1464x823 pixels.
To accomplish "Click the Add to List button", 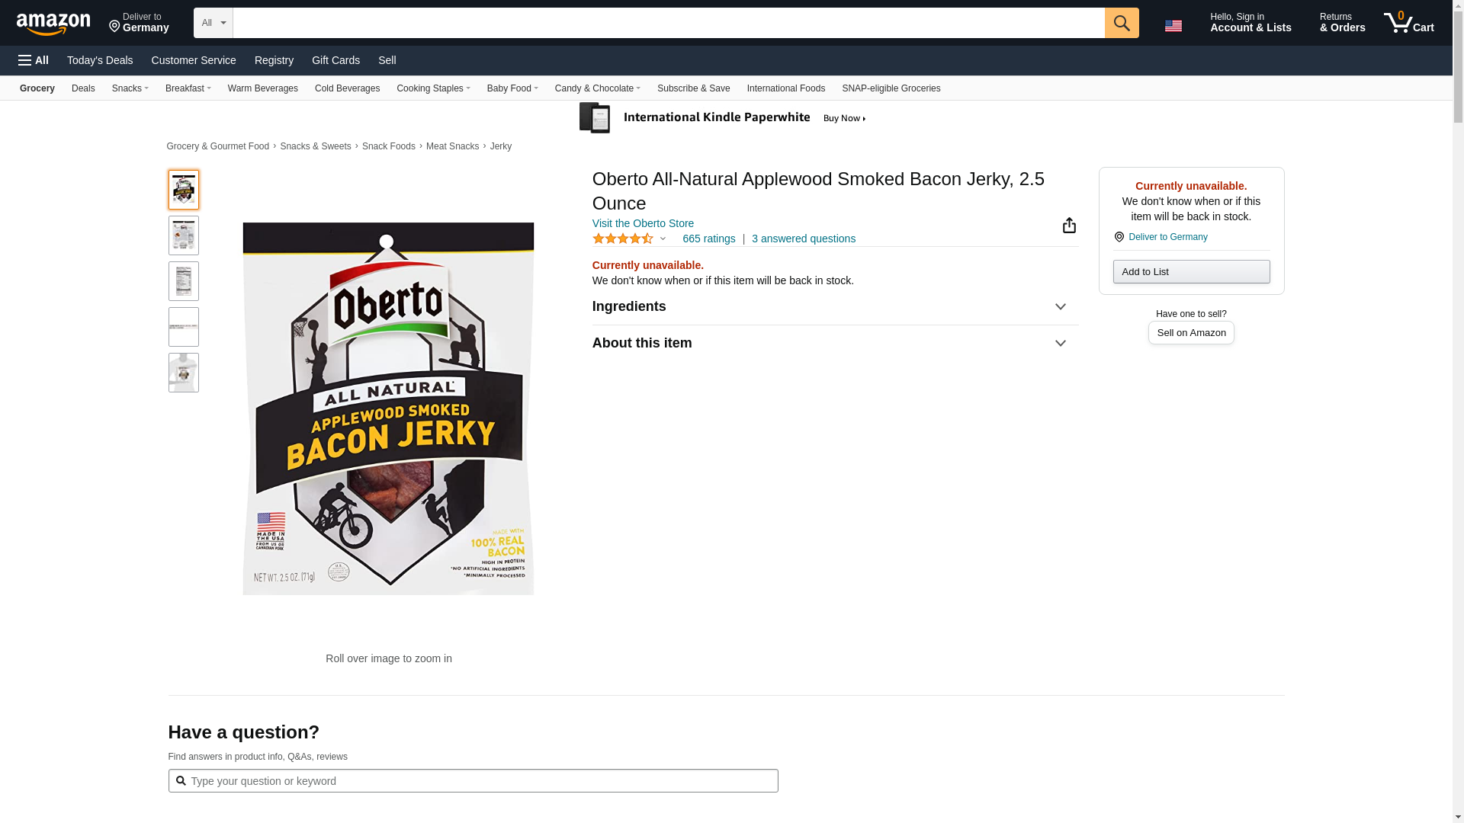I will [1190, 272].
